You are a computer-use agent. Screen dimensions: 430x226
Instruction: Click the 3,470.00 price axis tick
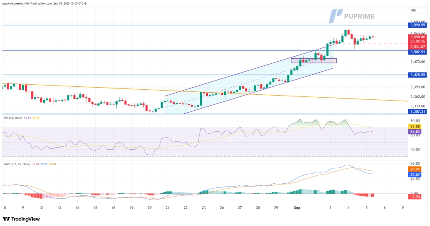(418, 62)
